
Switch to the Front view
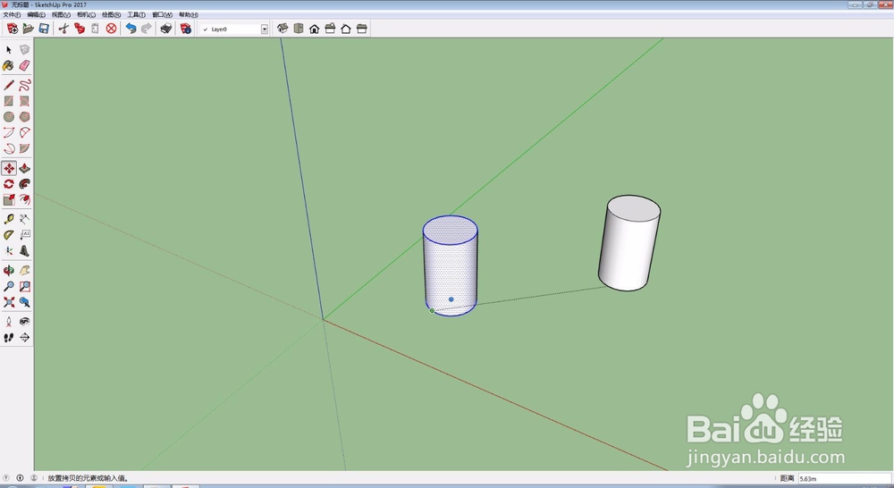pyautogui.click(x=314, y=29)
